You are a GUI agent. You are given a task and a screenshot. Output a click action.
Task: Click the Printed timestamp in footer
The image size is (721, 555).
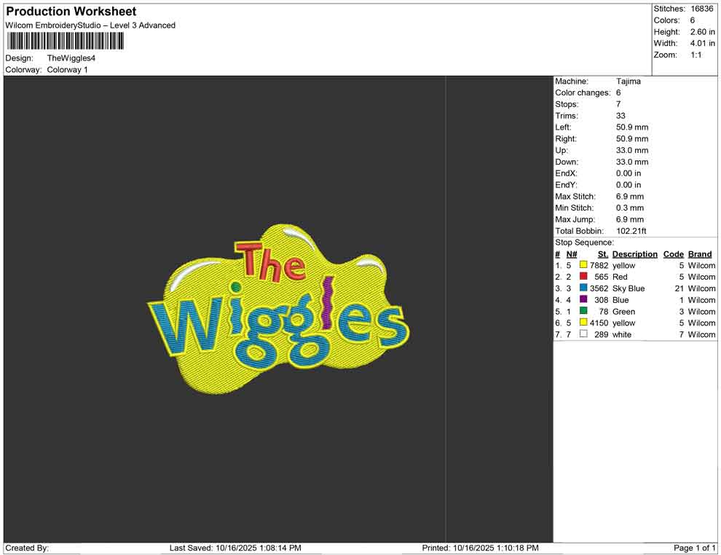pos(480,548)
